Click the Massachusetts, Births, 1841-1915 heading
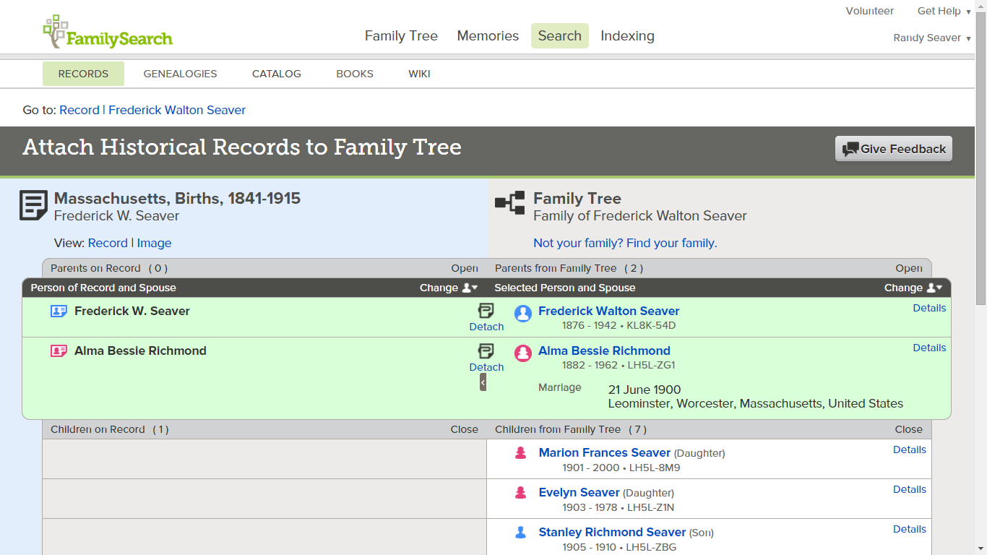The height and width of the screenshot is (555, 987). pos(177,199)
